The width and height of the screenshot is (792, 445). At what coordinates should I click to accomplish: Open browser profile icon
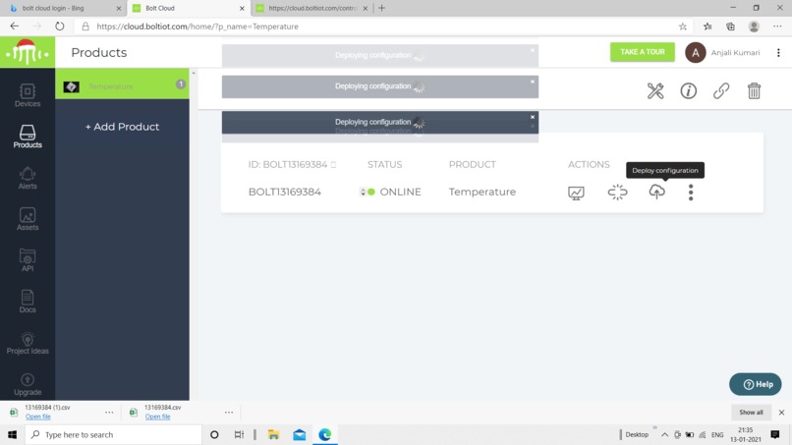(x=754, y=27)
